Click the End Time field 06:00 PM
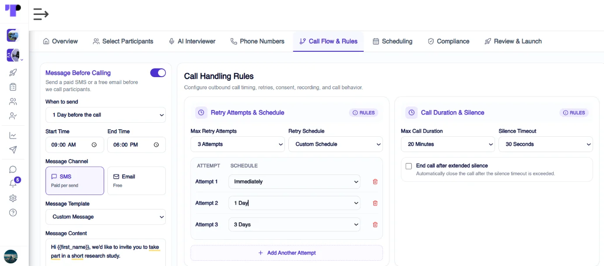604x266 pixels. click(137, 145)
